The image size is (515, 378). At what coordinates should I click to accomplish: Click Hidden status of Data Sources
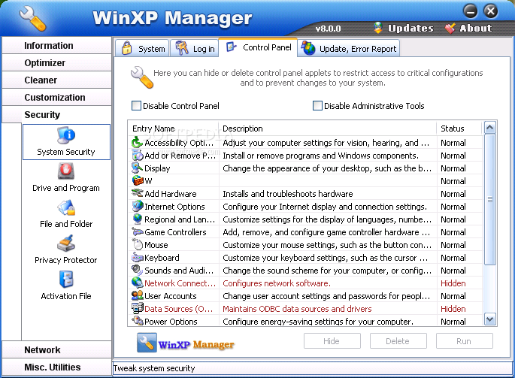pos(453,309)
